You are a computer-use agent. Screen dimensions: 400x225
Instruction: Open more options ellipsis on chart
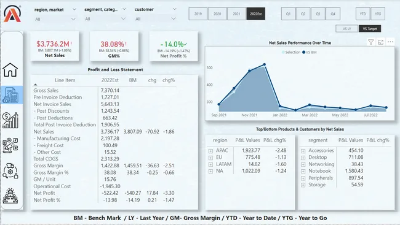[390, 42]
